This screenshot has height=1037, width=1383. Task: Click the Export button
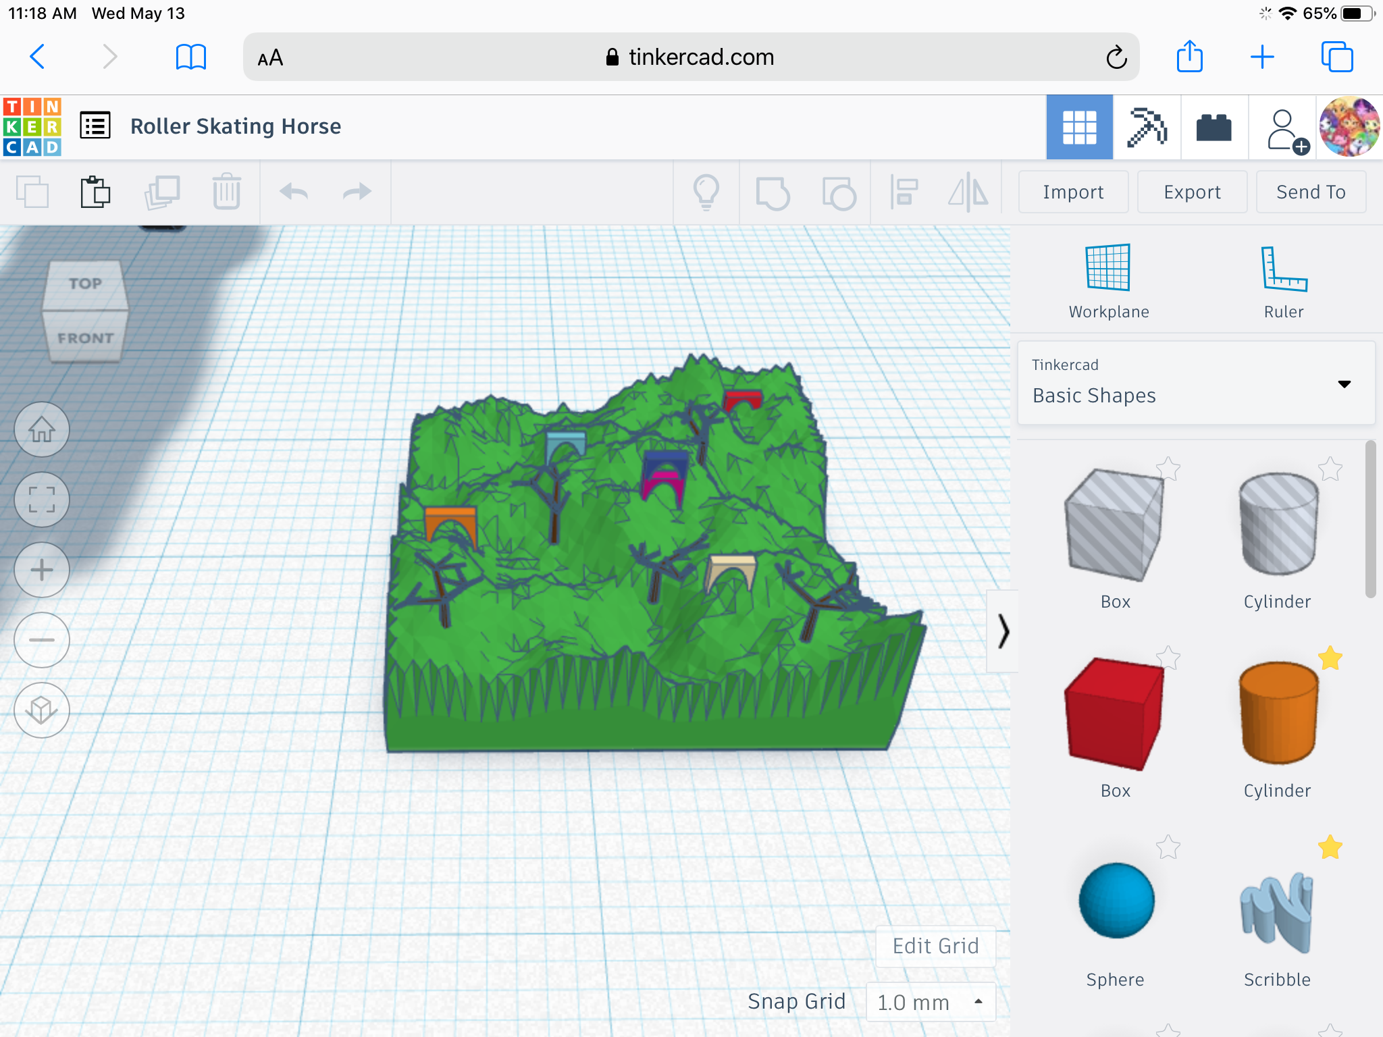pos(1192,192)
